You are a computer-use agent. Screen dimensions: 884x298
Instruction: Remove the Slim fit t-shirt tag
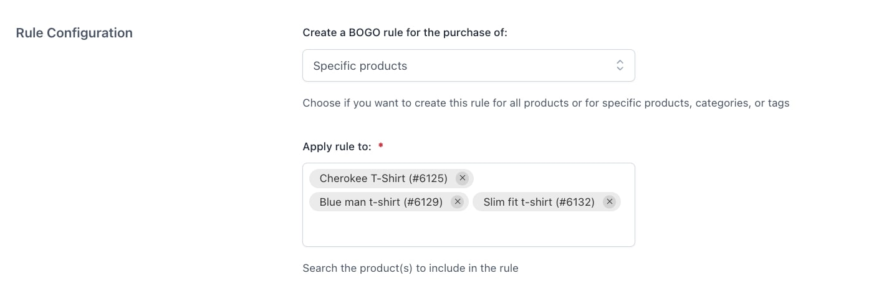609,202
